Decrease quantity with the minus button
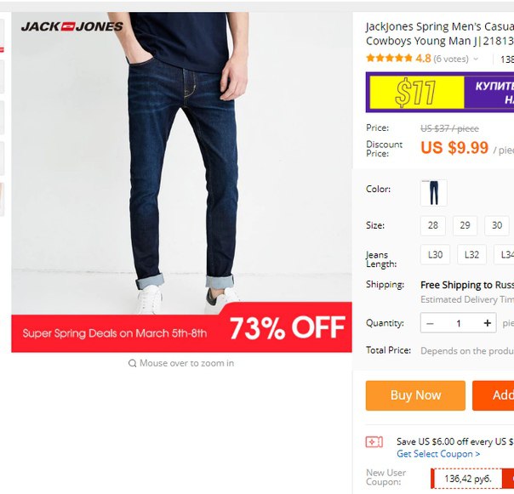514x494 pixels. point(430,323)
